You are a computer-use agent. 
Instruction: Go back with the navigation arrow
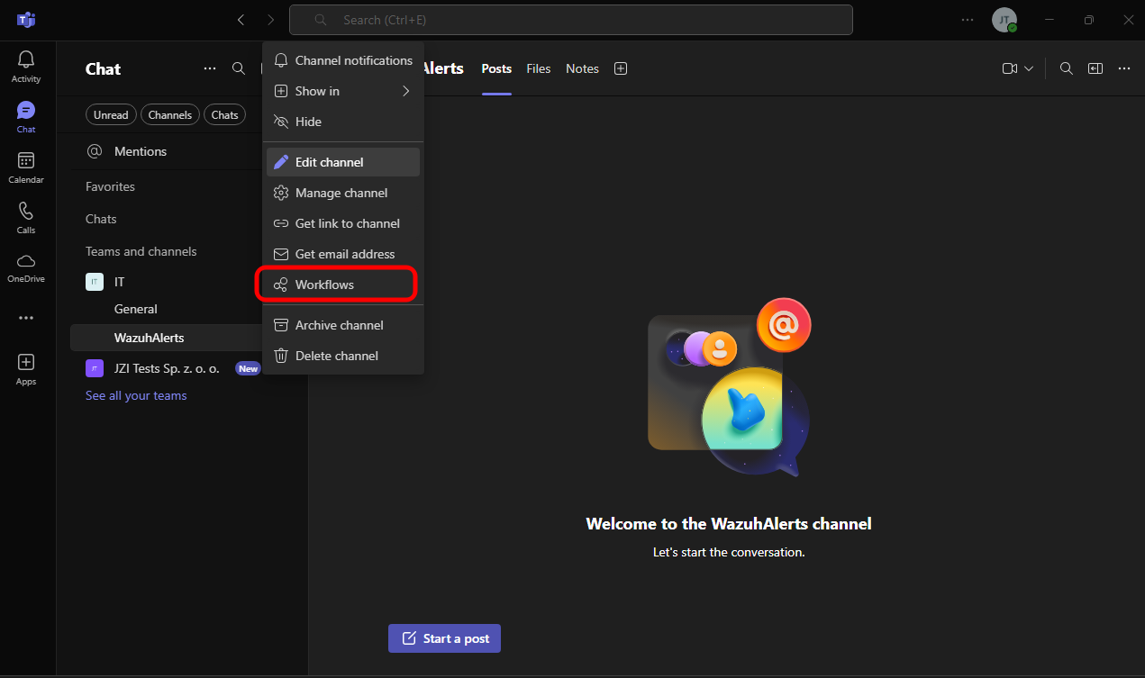click(241, 20)
